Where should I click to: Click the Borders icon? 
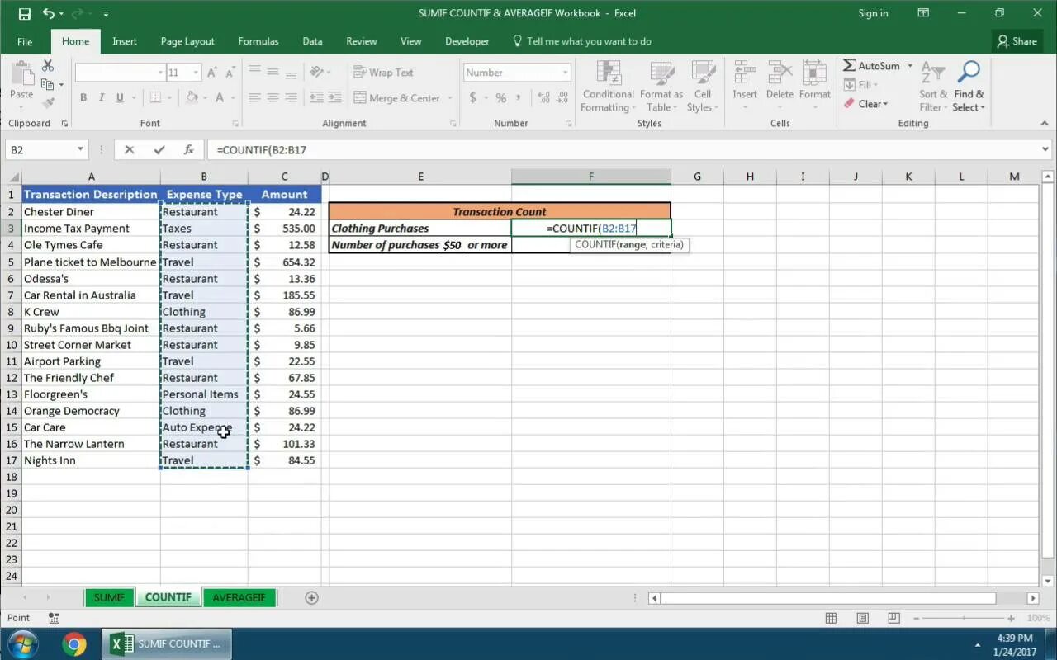pyautogui.click(x=155, y=97)
